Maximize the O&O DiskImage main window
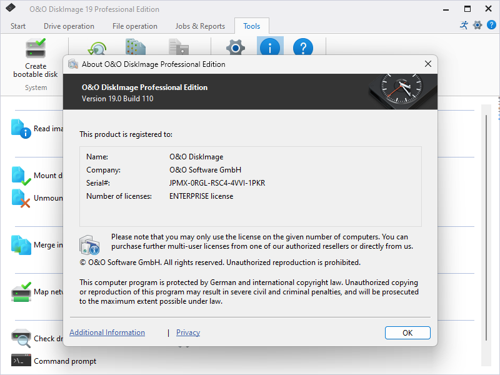Viewport: 500px width, 375px height. tap(467, 9)
